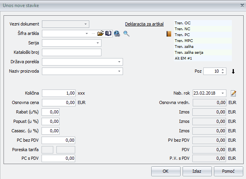Expand the Serija dropdown
Image resolution: width=246 pixels, height=179 pixels.
click(97, 43)
